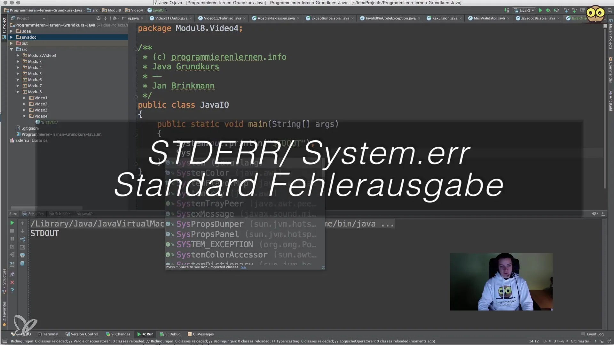Expand the .idea folder
The image size is (614, 345).
12,31
